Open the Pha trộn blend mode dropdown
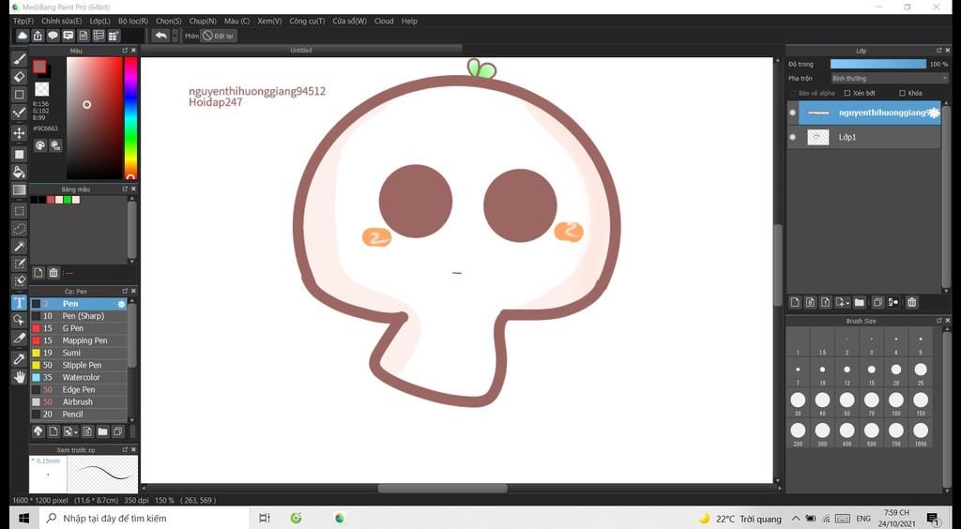961x529 pixels. (x=890, y=79)
